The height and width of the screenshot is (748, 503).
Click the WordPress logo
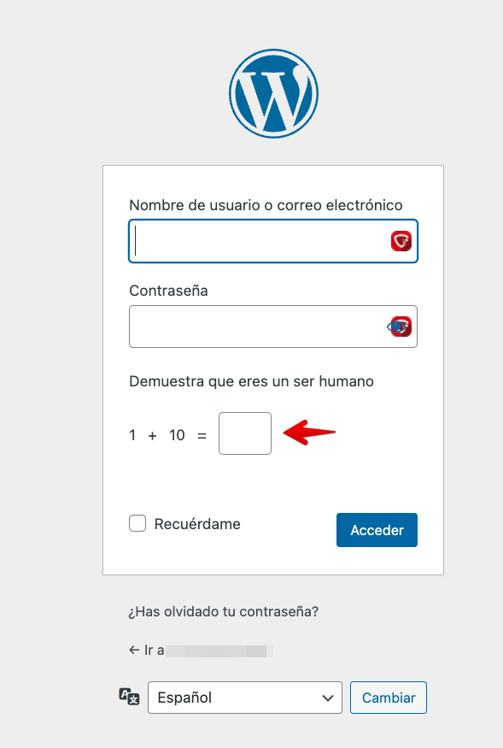(x=273, y=93)
